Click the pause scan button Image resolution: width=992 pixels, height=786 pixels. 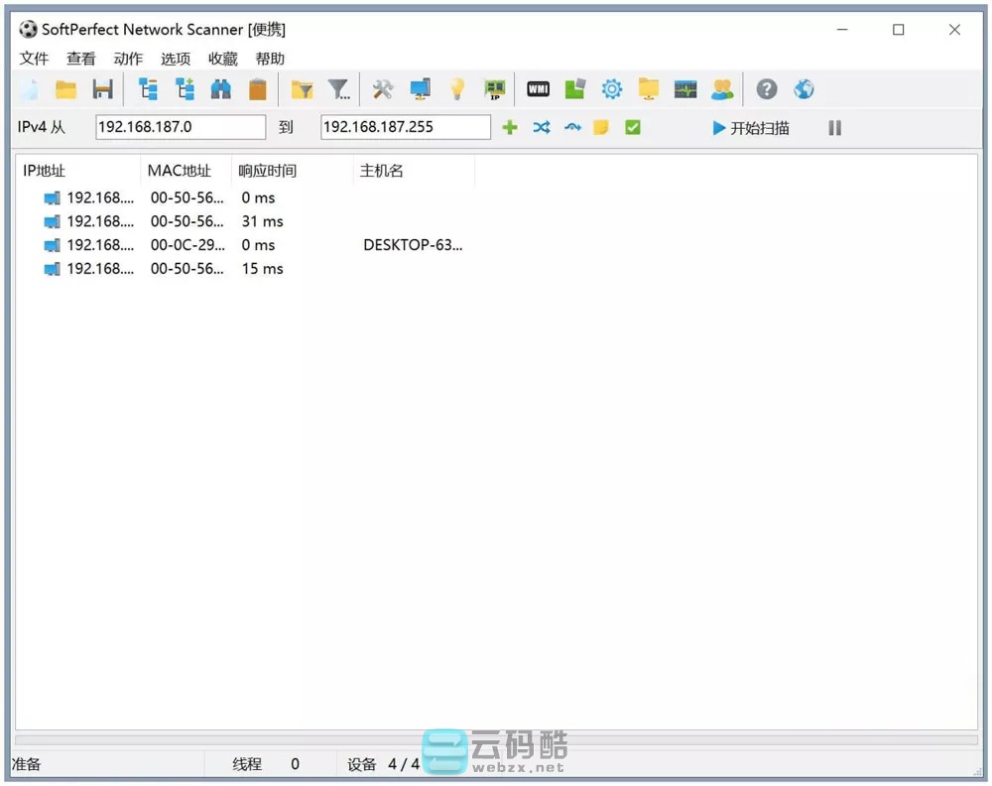point(834,128)
